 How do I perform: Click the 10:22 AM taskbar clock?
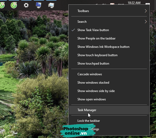134,3
